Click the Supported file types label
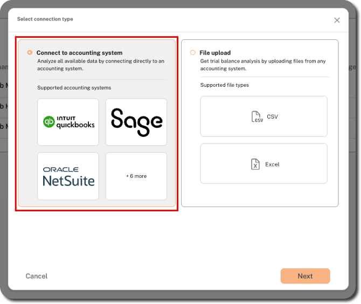The image size is (361, 304). tap(225, 85)
